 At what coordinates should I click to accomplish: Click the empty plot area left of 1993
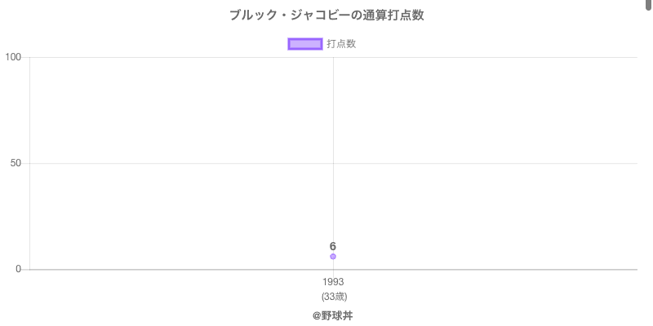coord(180,212)
